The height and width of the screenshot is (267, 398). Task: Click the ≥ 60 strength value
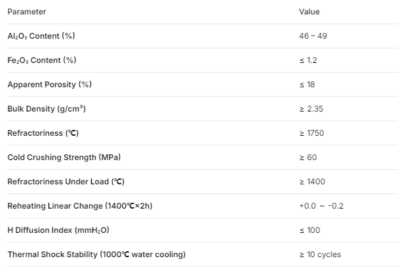308,157
